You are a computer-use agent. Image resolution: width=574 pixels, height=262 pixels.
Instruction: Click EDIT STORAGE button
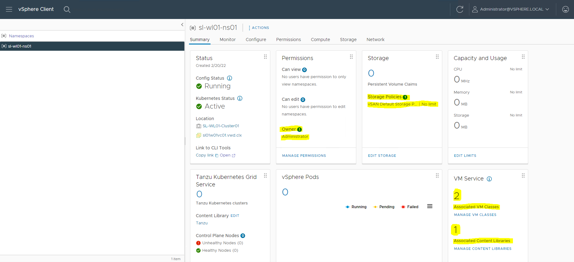coord(382,156)
